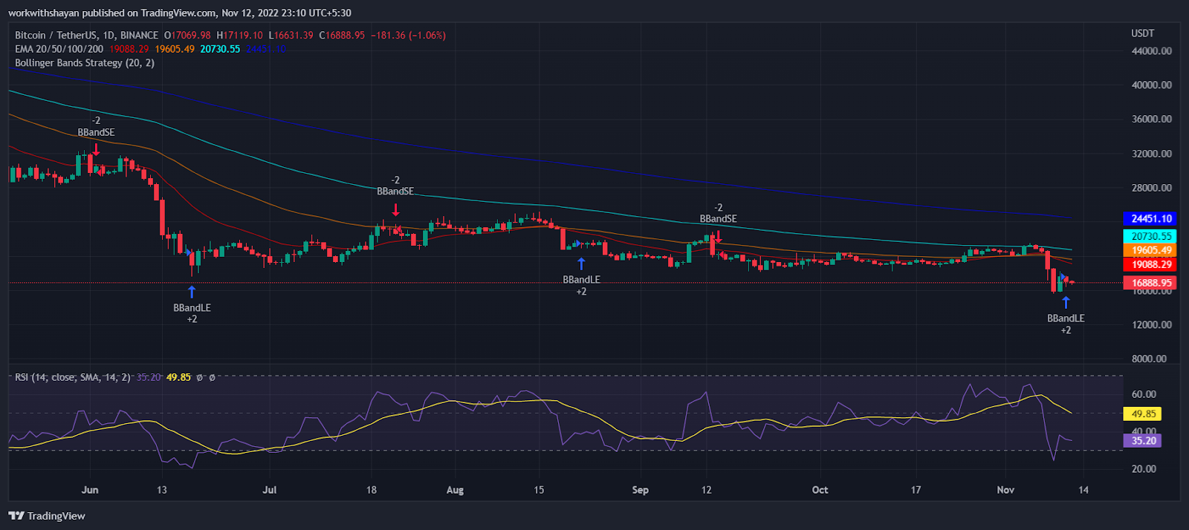
Task: Click the USDT currency label
Action: point(1143,33)
